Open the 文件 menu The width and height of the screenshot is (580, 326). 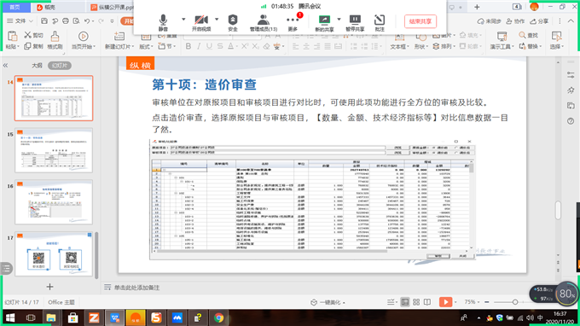pyautogui.click(x=20, y=21)
